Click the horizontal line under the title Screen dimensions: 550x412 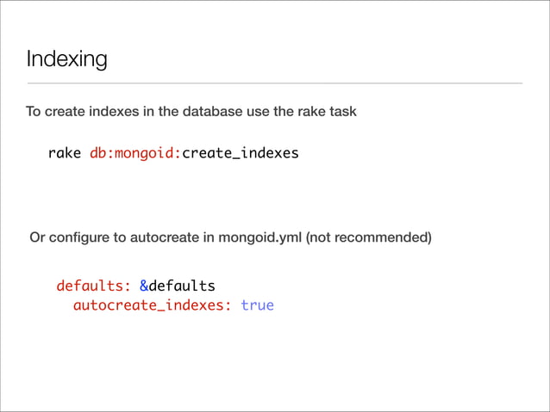pyautogui.click(x=274, y=83)
